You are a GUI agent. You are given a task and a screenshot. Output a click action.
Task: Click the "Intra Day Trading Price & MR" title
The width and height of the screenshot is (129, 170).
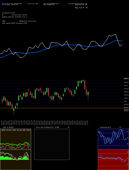pos(47,127)
